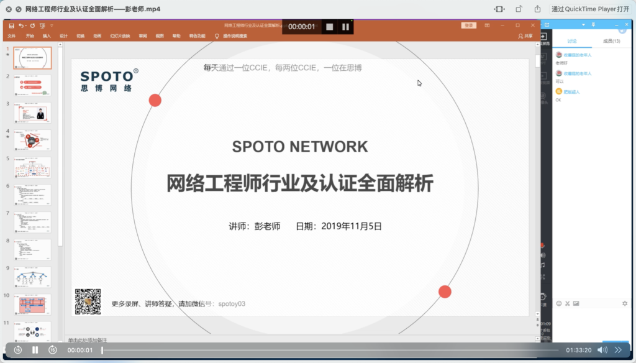This screenshot has width=636, height=363.
Task: Start slideshow from beginning toolbar icon
Action: point(42,25)
